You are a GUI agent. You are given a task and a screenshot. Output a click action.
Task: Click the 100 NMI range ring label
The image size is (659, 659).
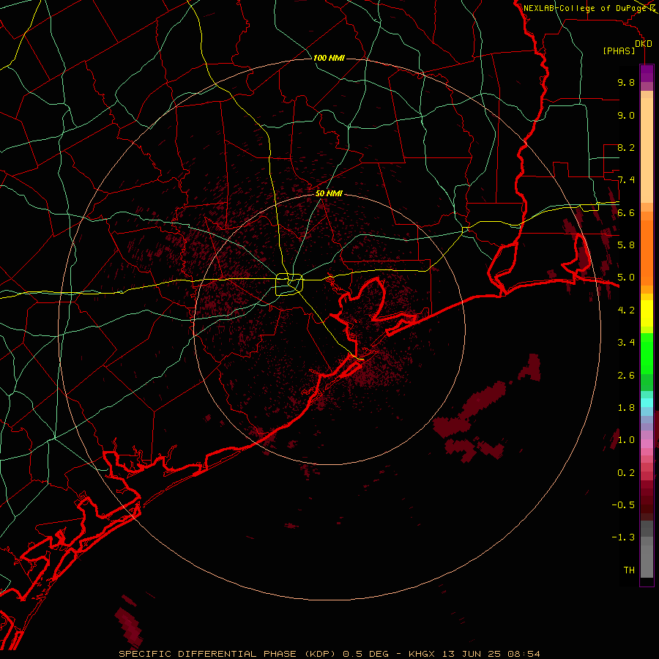tap(329, 58)
